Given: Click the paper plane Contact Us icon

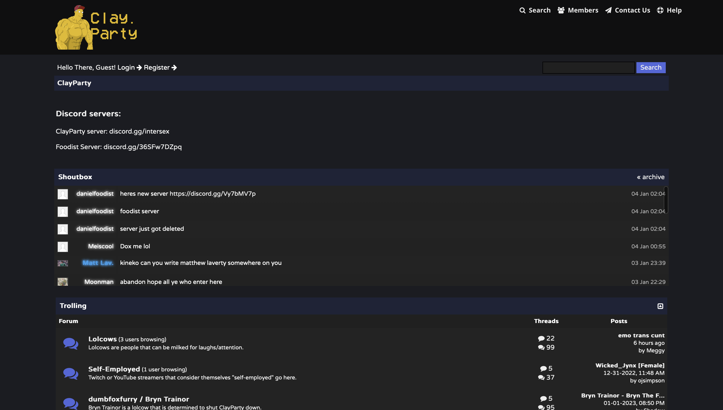Looking at the screenshot, I should pos(609,11).
